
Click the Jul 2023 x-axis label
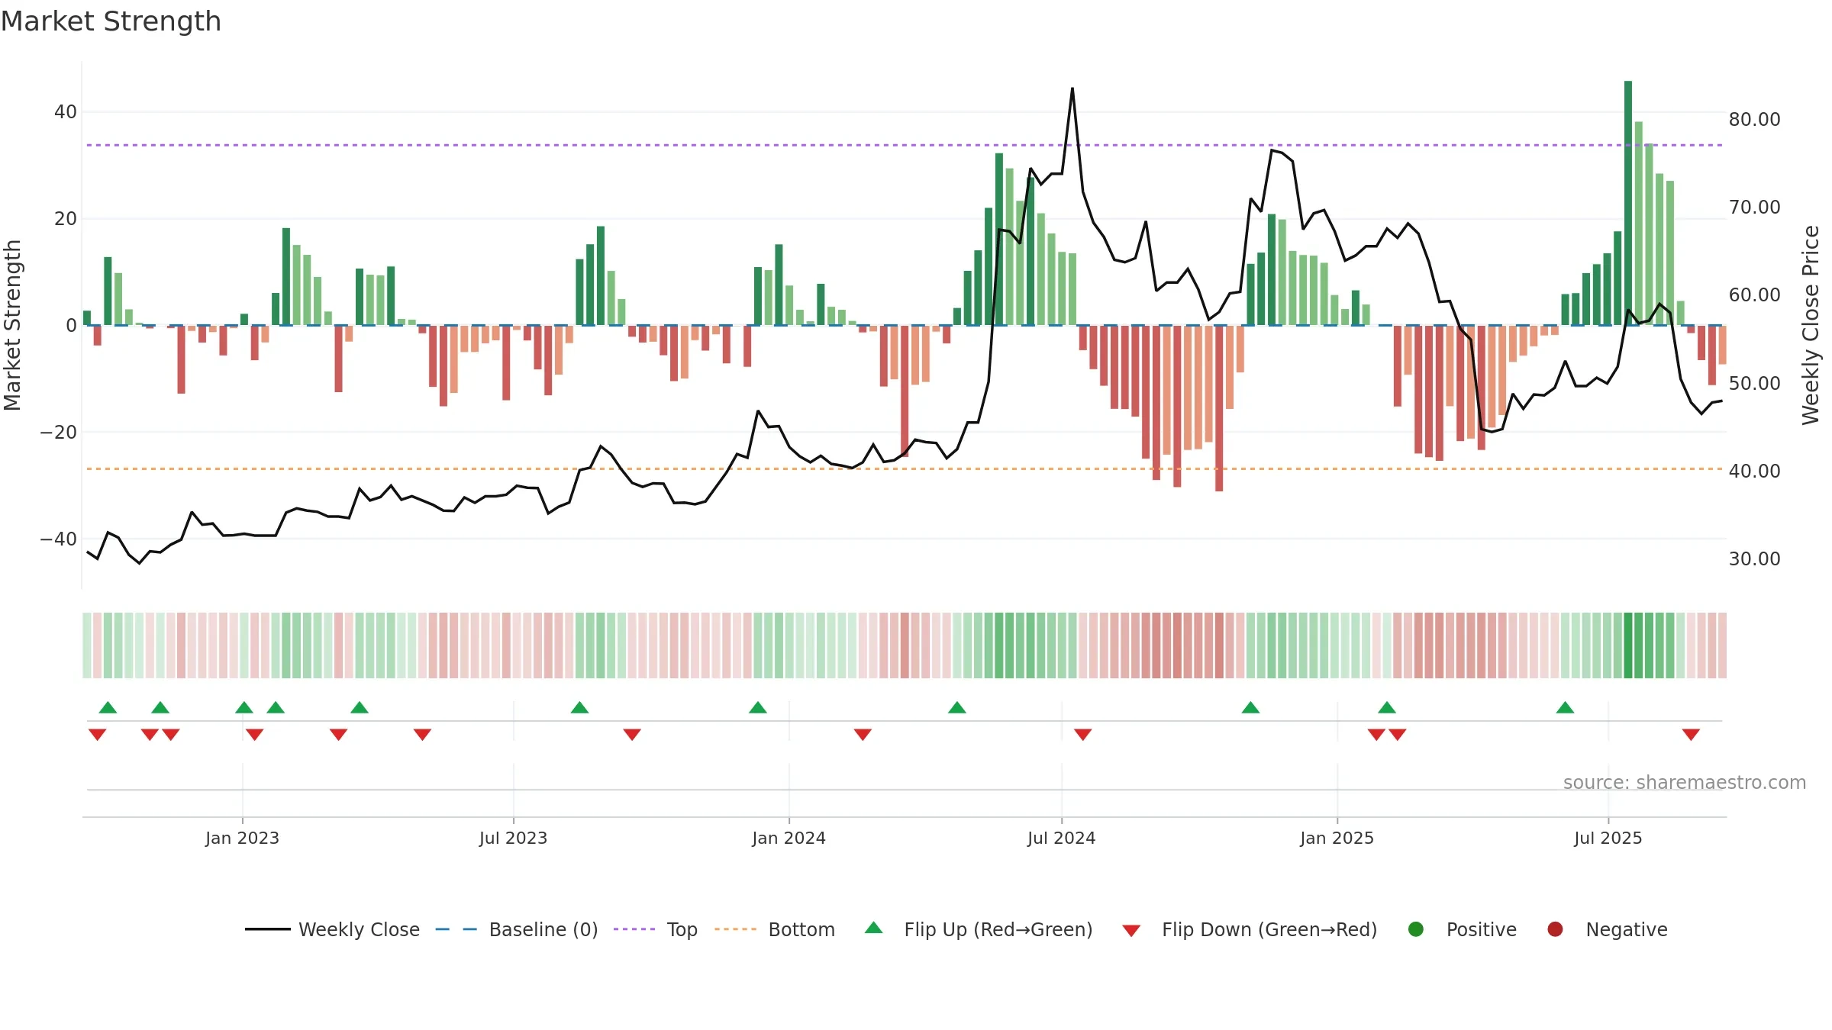[513, 838]
